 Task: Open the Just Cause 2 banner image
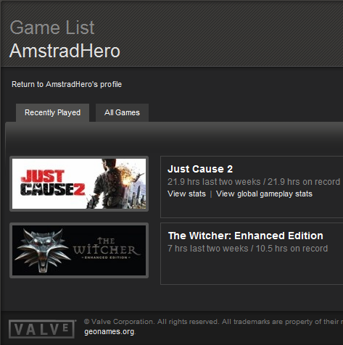tap(79, 183)
